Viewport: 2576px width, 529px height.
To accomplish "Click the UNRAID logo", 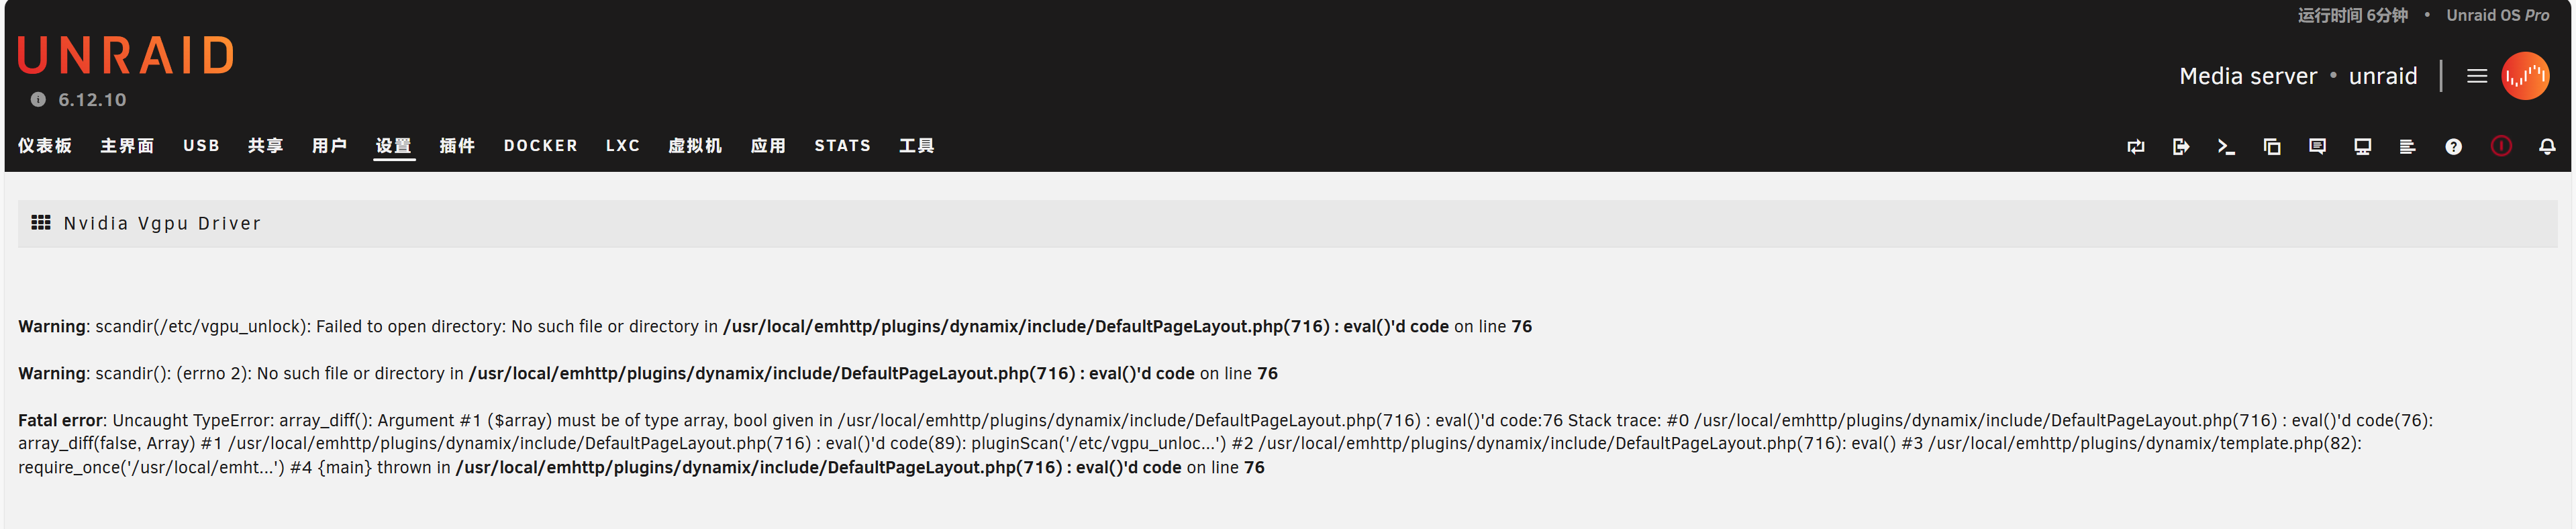I will pos(126,56).
